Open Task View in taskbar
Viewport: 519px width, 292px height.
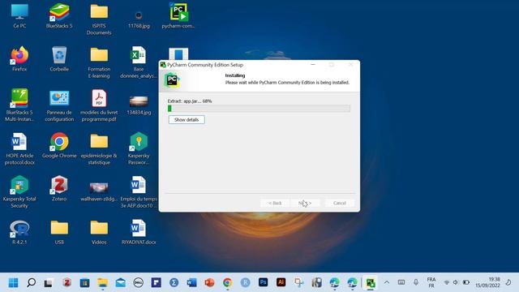[49, 282]
